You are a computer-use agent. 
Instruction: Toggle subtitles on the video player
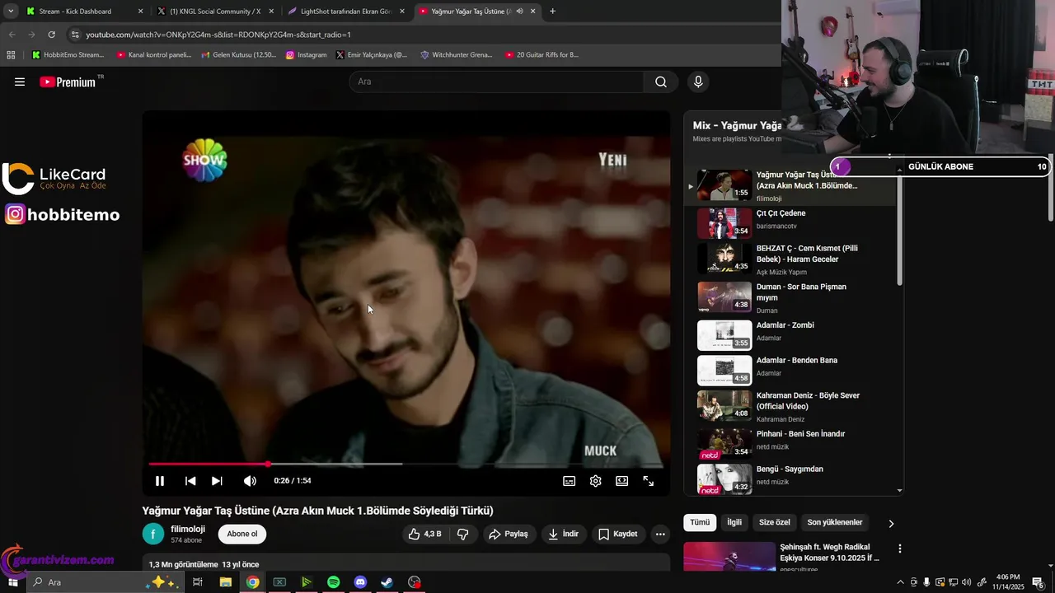pos(569,481)
